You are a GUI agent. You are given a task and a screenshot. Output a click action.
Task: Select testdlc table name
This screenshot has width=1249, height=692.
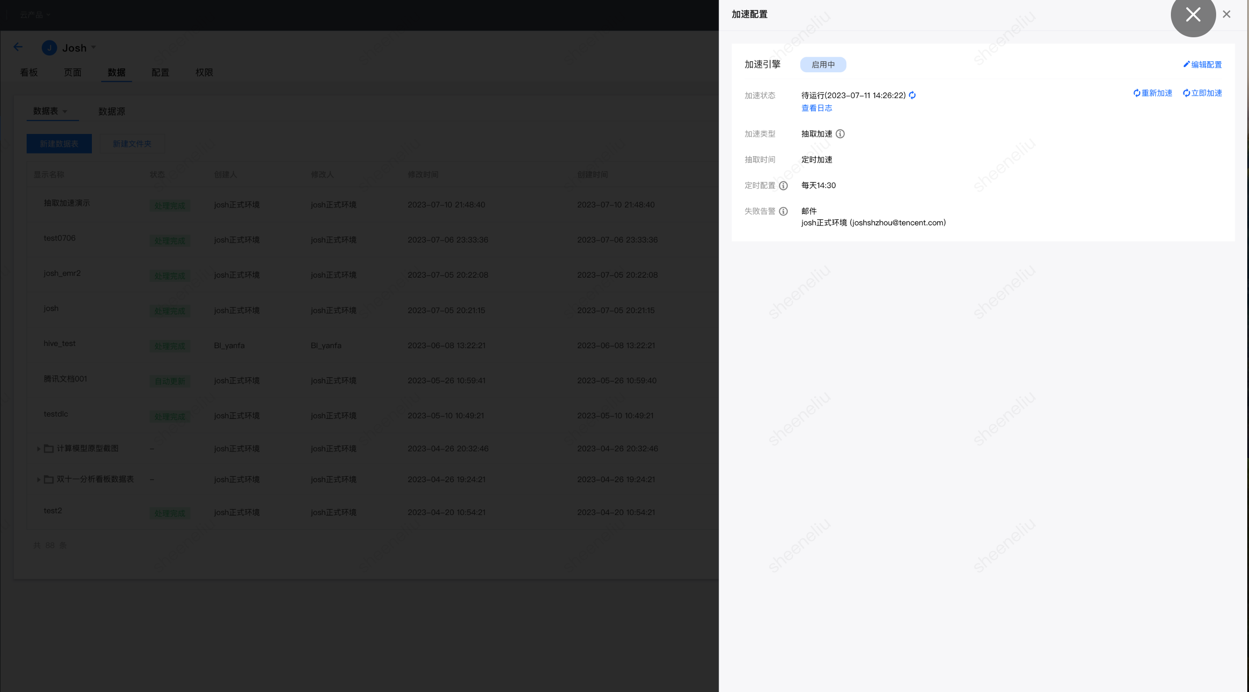point(56,414)
